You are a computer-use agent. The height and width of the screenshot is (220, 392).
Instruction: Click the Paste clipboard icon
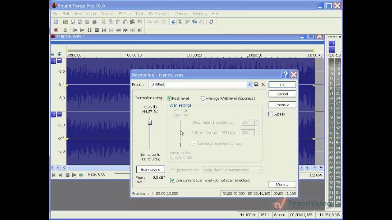point(118,22)
